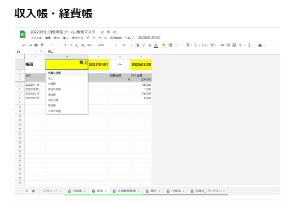The width and height of the screenshot is (284, 202).
Task: Choose 旅費交通費 from the dropdown list
Action: 67,73
